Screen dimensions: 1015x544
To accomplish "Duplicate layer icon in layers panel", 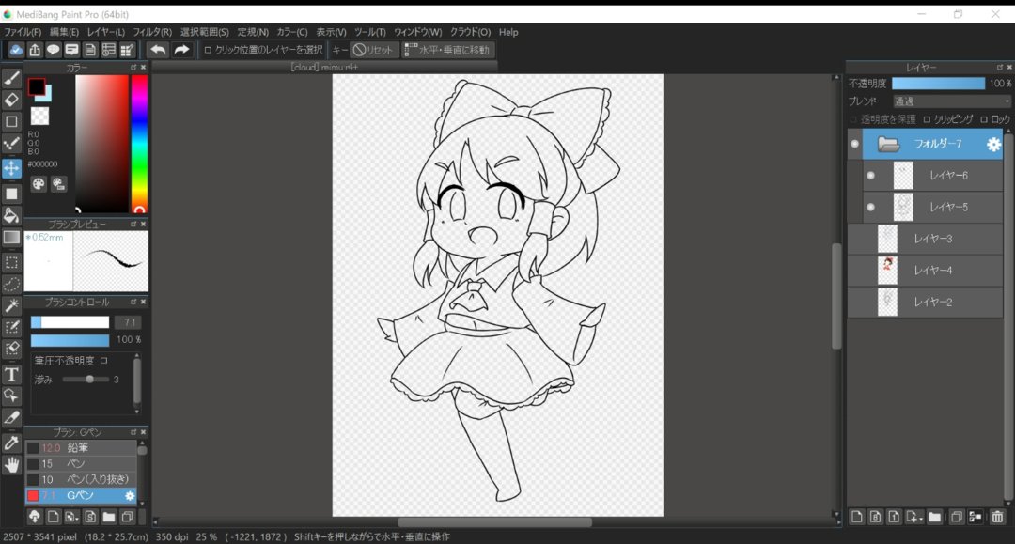I will tap(956, 517).
